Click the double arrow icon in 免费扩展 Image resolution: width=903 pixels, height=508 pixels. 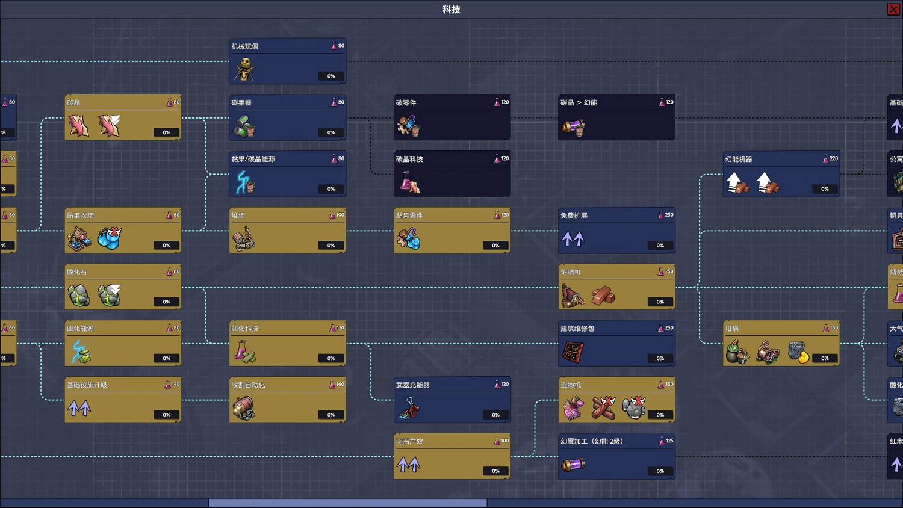tap(573, 239)
